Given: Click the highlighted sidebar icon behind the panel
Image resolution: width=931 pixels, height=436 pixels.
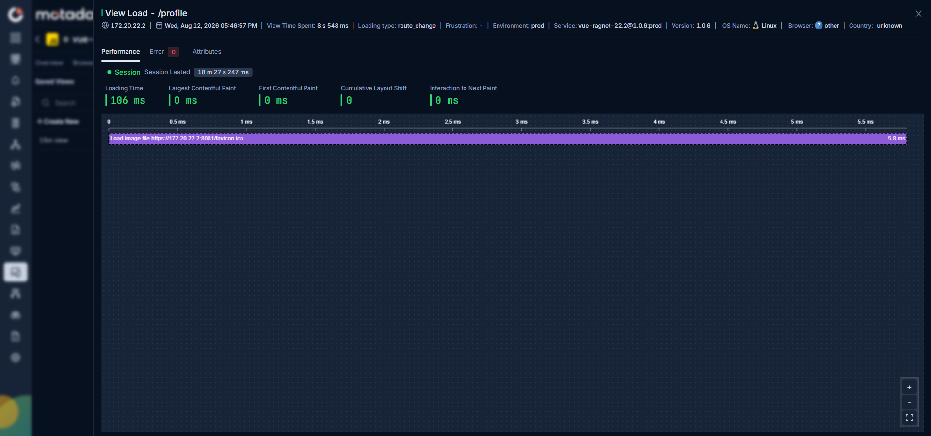Looking at the screenshot, I should 16,272.
